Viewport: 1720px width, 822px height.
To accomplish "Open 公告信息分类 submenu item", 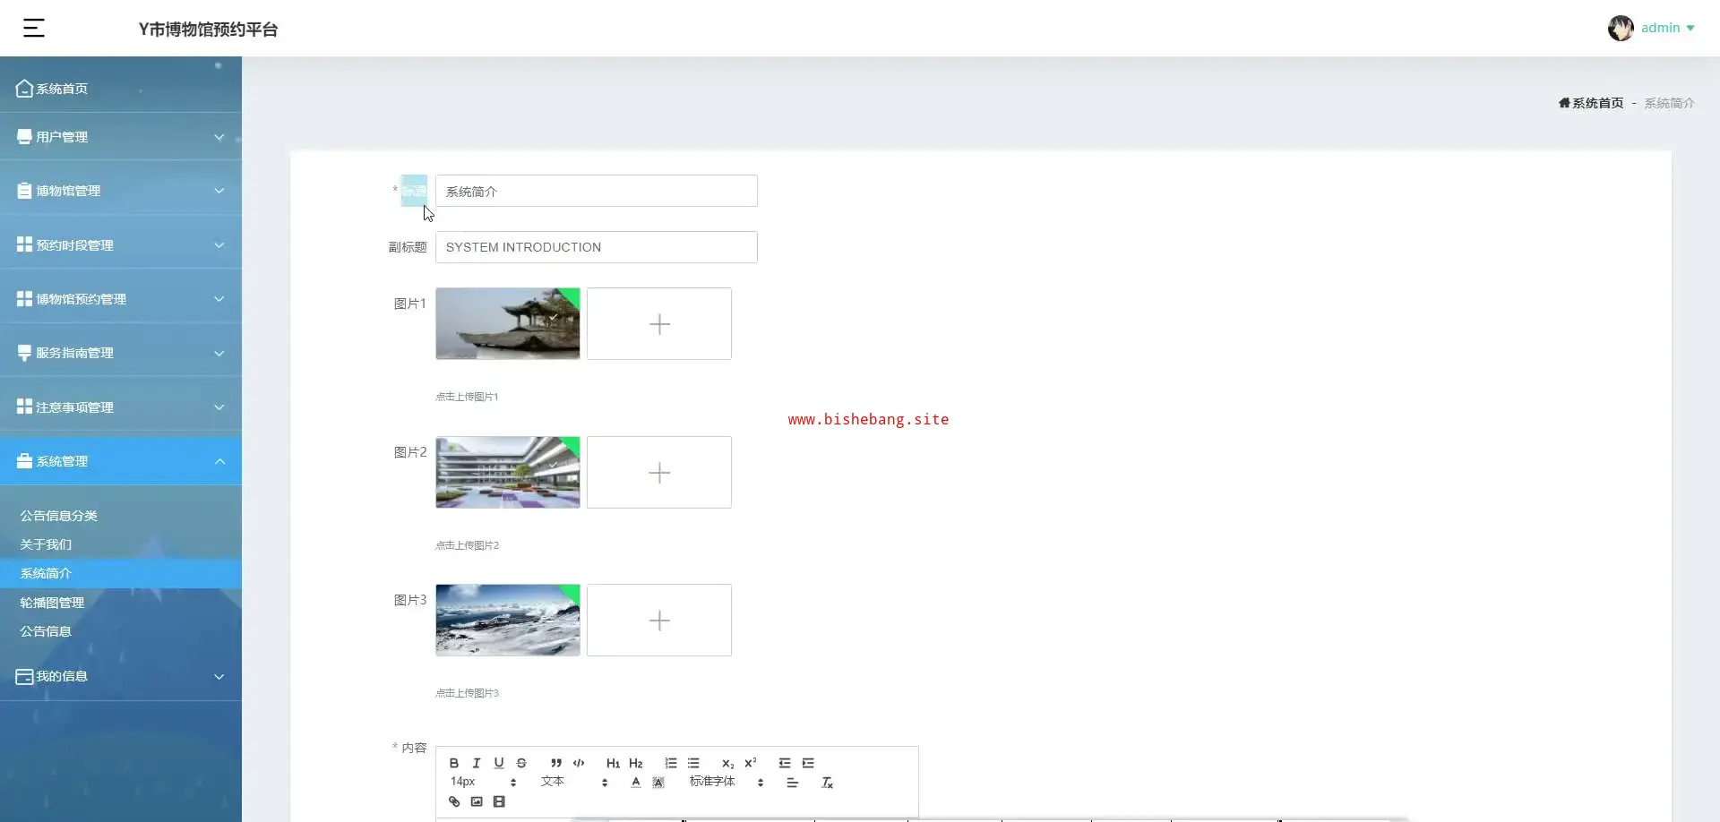I will [x=58, y=516].
